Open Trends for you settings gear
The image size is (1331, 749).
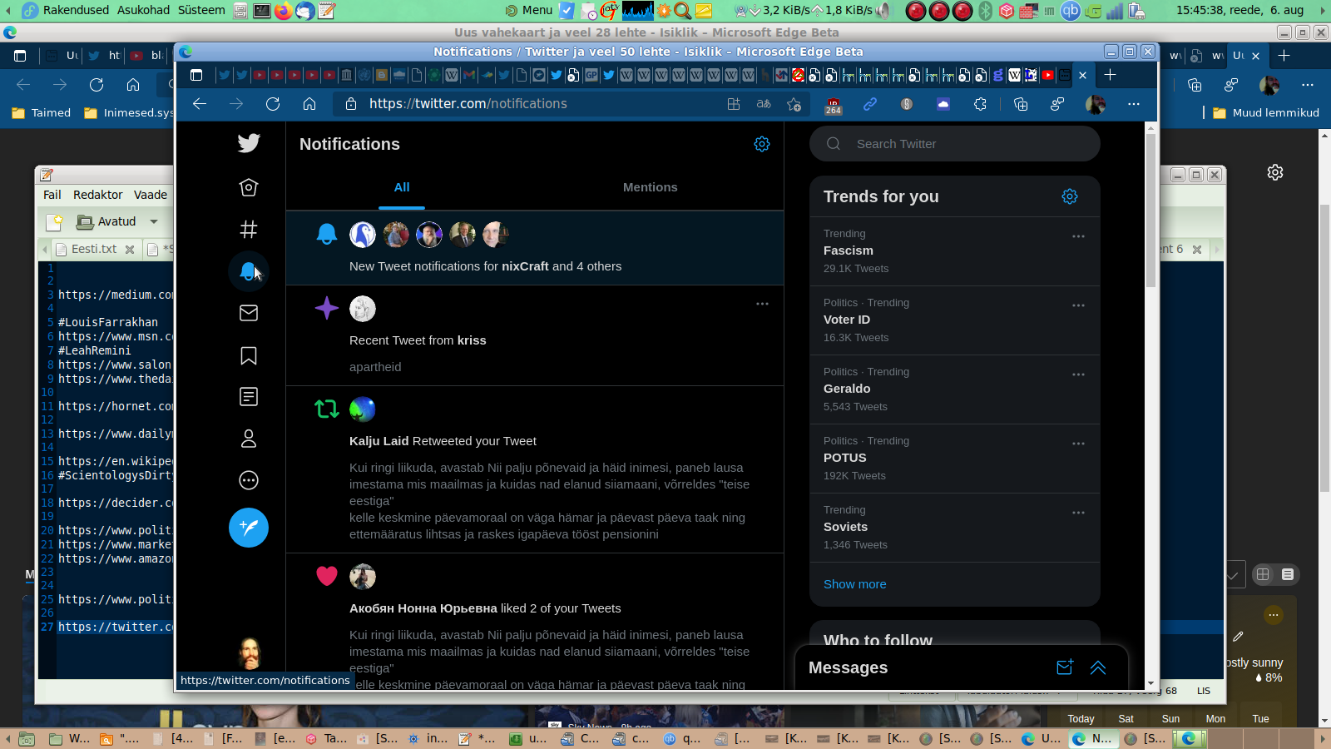1070,196
